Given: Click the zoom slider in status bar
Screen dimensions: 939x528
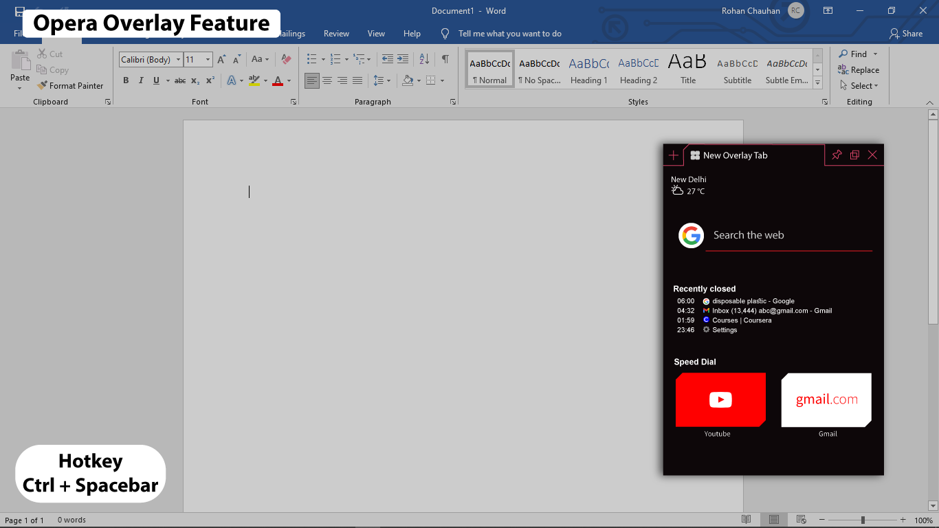Looking at the screenshot, I should click(863, 520).
